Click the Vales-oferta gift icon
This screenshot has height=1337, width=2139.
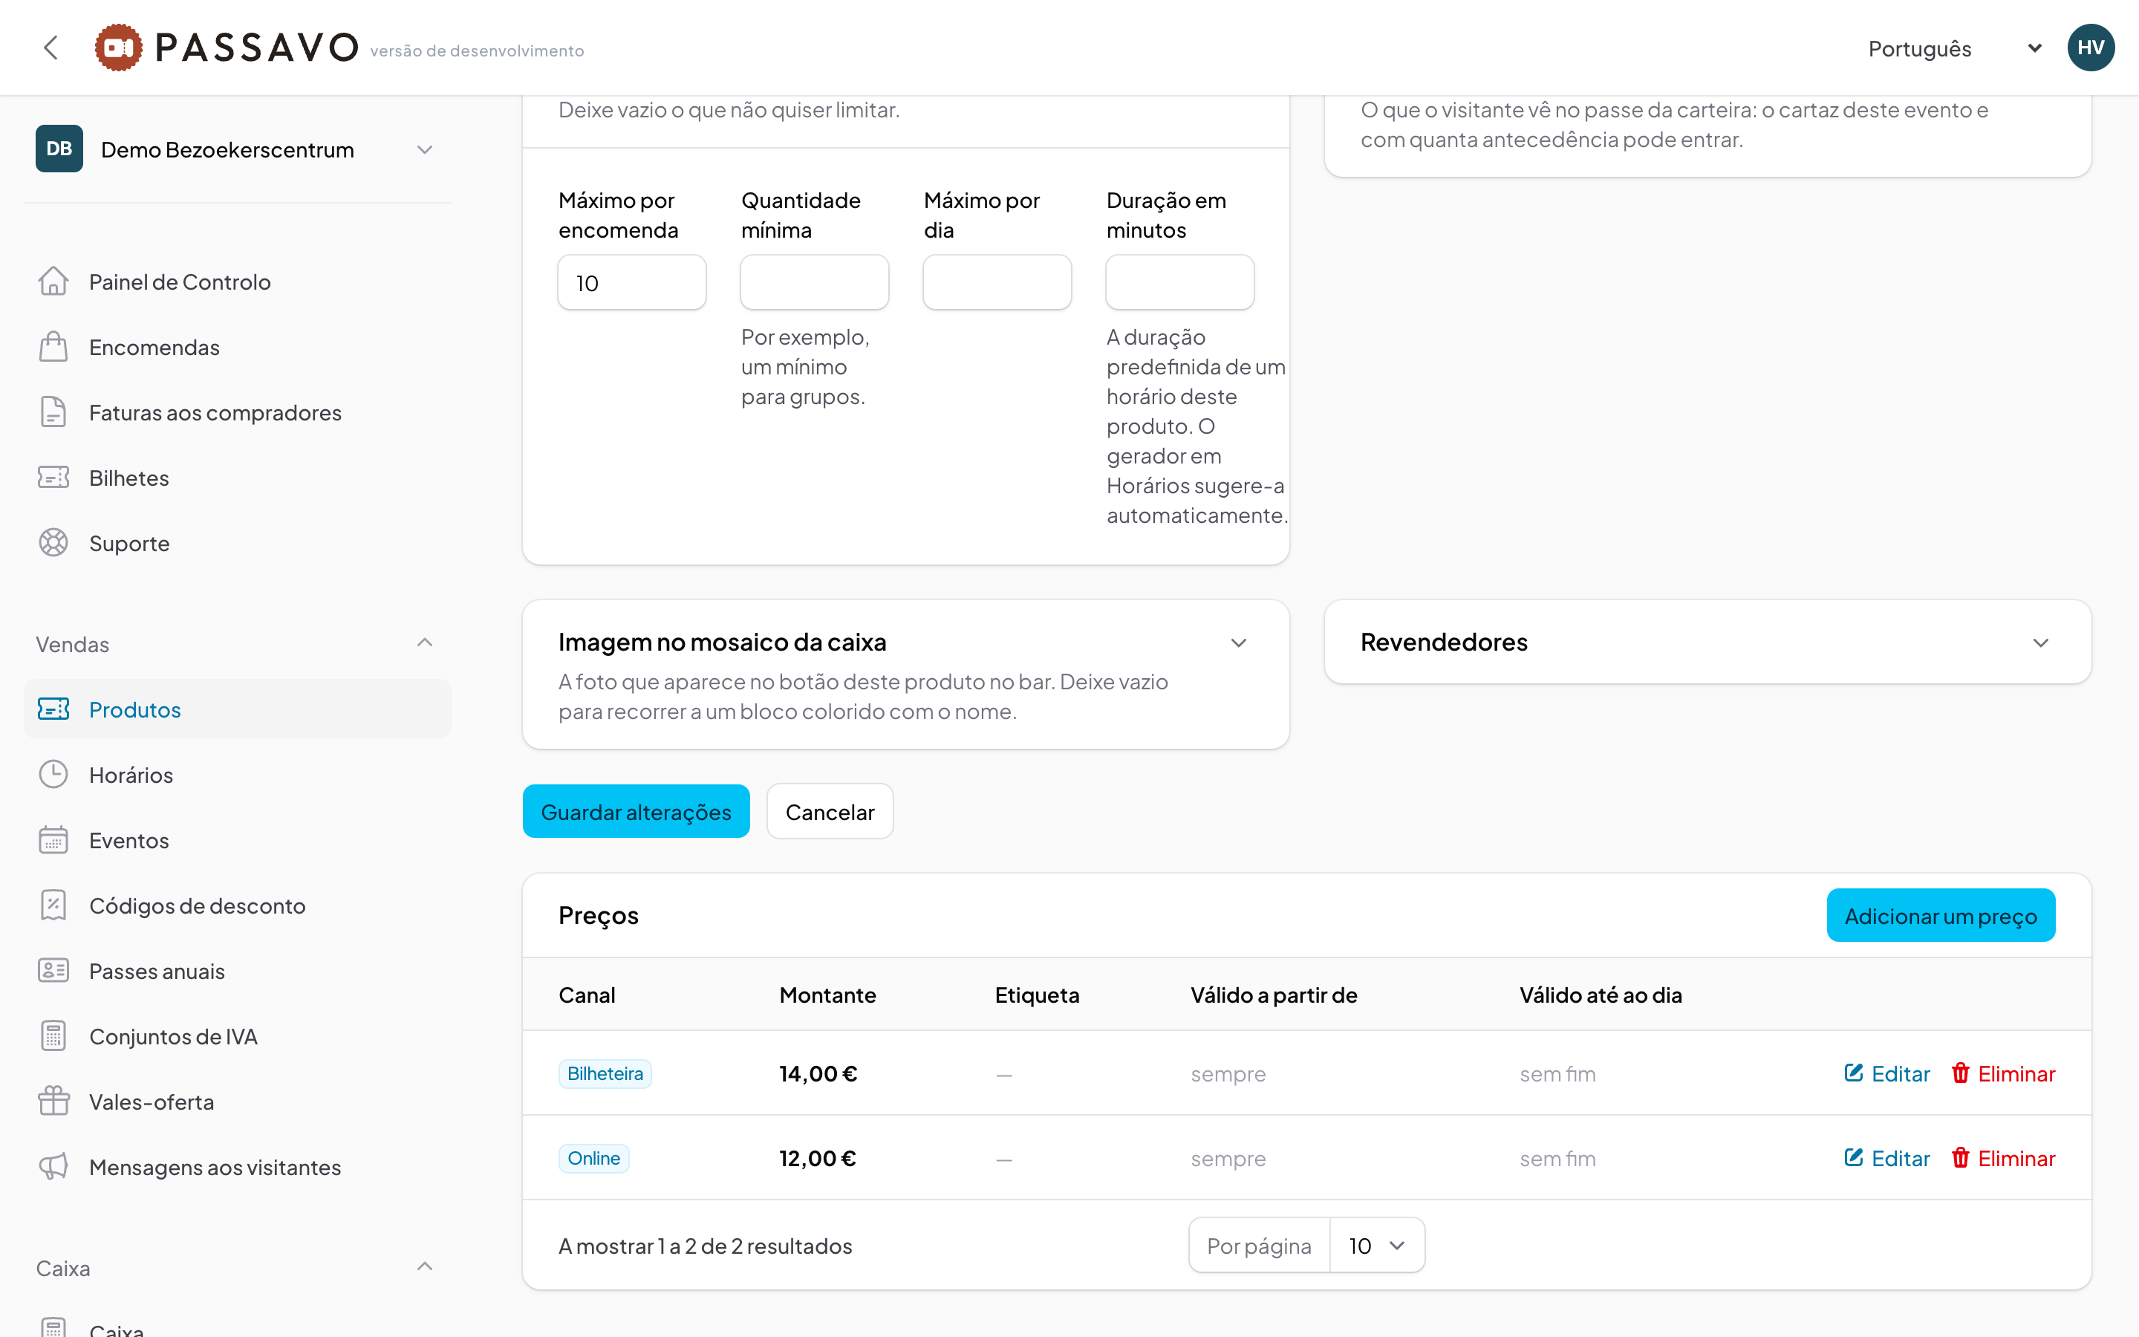pos(54,1102)
